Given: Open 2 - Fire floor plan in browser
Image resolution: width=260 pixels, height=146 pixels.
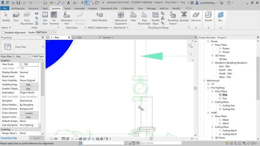Looking at the screenshot, I should click(x=223, y=99).
